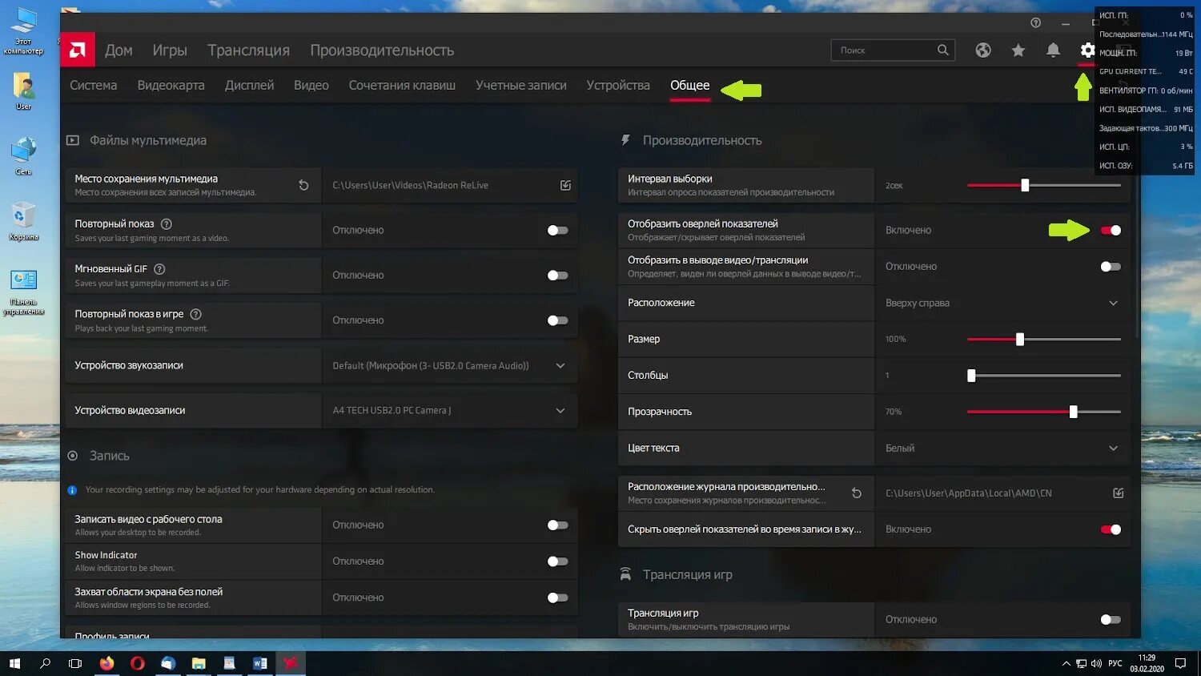Switch РУС input language indicator
Screen dimensions: 1201x676
[x=1115, y=663]
